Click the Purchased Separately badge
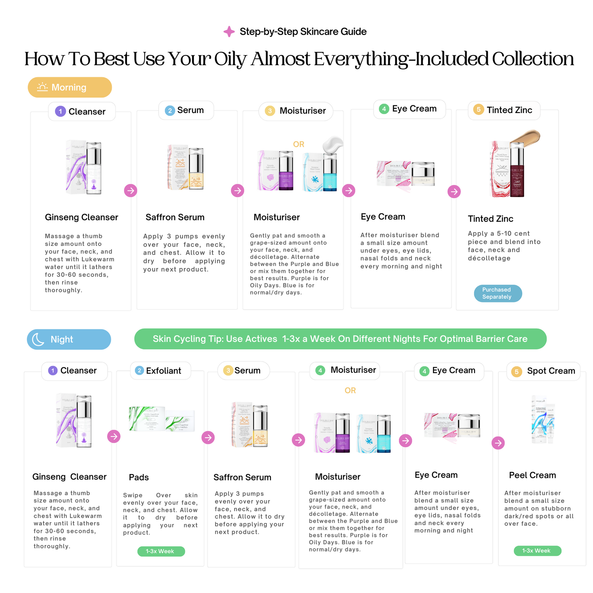The width and height of the screenshot is (593, 593). point(498,293)
